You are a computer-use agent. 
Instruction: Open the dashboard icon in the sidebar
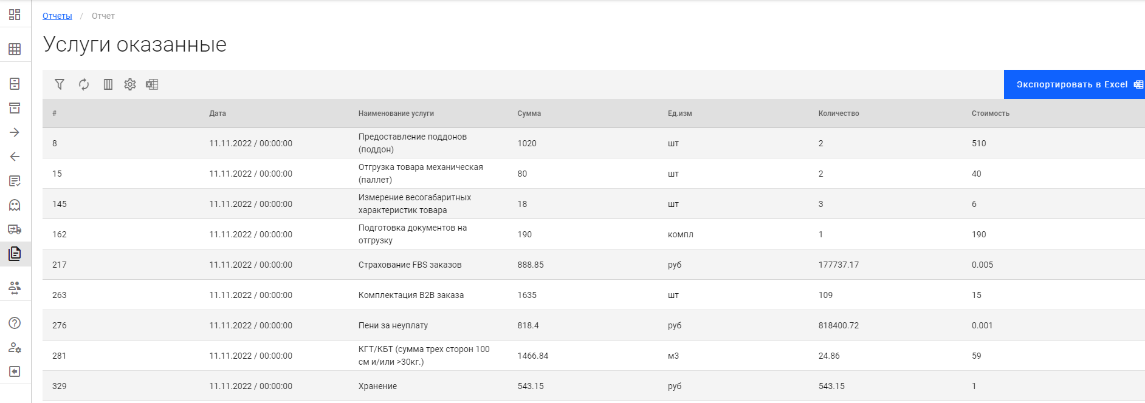(15, 14)
